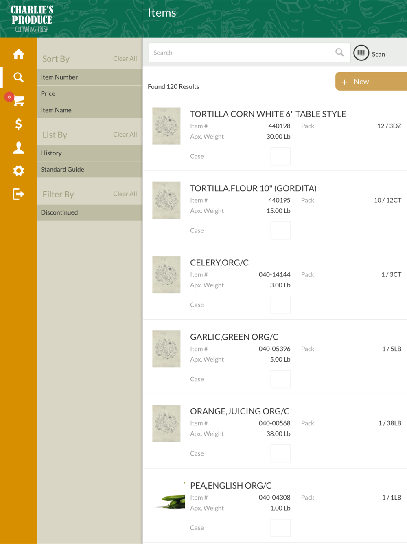407x544 pixels.
Task: Select item number 040-04308
Action: point(275,498)
